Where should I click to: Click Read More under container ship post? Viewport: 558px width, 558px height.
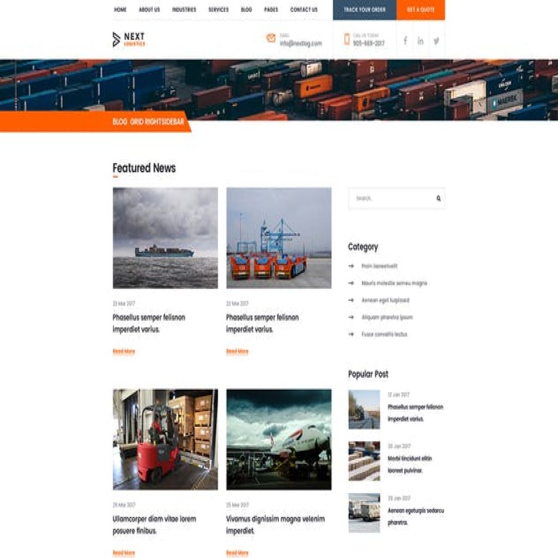pyautogui.click(x=124, y=351)
